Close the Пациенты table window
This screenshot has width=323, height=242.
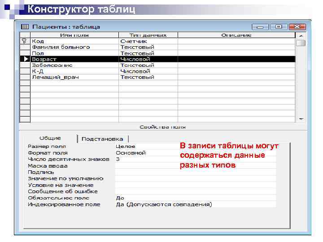pyautogui.click(x=297, y=27)
